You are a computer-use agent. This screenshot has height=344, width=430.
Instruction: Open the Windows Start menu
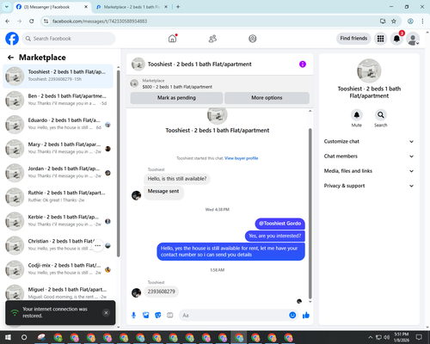point(8,337)
